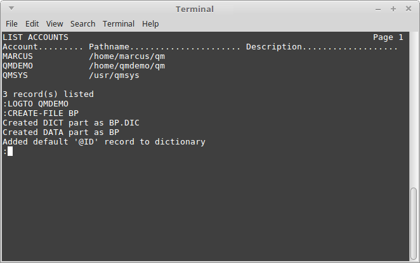Open the Search menu
This screenshot has height=263, width=420.
coord(82,24)
